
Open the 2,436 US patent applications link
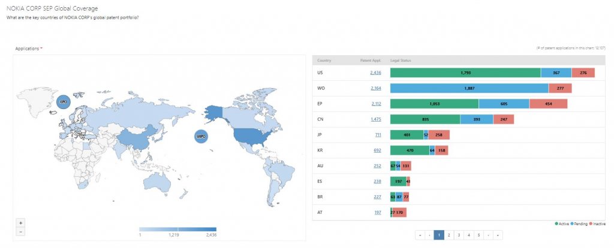(x=375, y=72)
